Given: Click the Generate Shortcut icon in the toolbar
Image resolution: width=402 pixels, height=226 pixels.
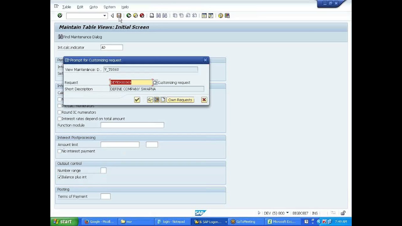Looking at the screenshot, I should [211, 16].
